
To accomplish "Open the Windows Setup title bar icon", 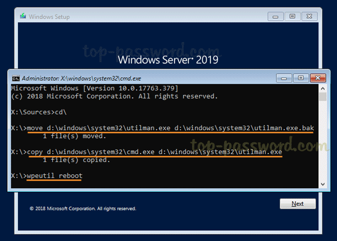I will 23,16.
